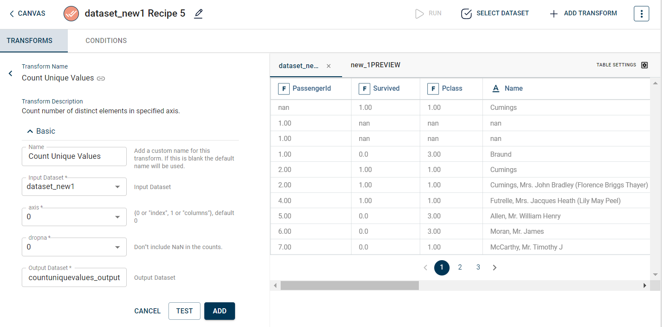Switch to the CONDITIONS tab
The image size is (662, 327).
coord(106,40)
